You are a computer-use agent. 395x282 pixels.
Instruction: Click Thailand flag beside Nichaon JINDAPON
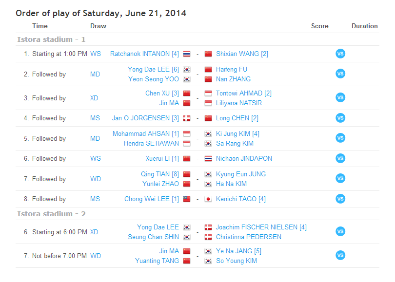click(208, 159)
